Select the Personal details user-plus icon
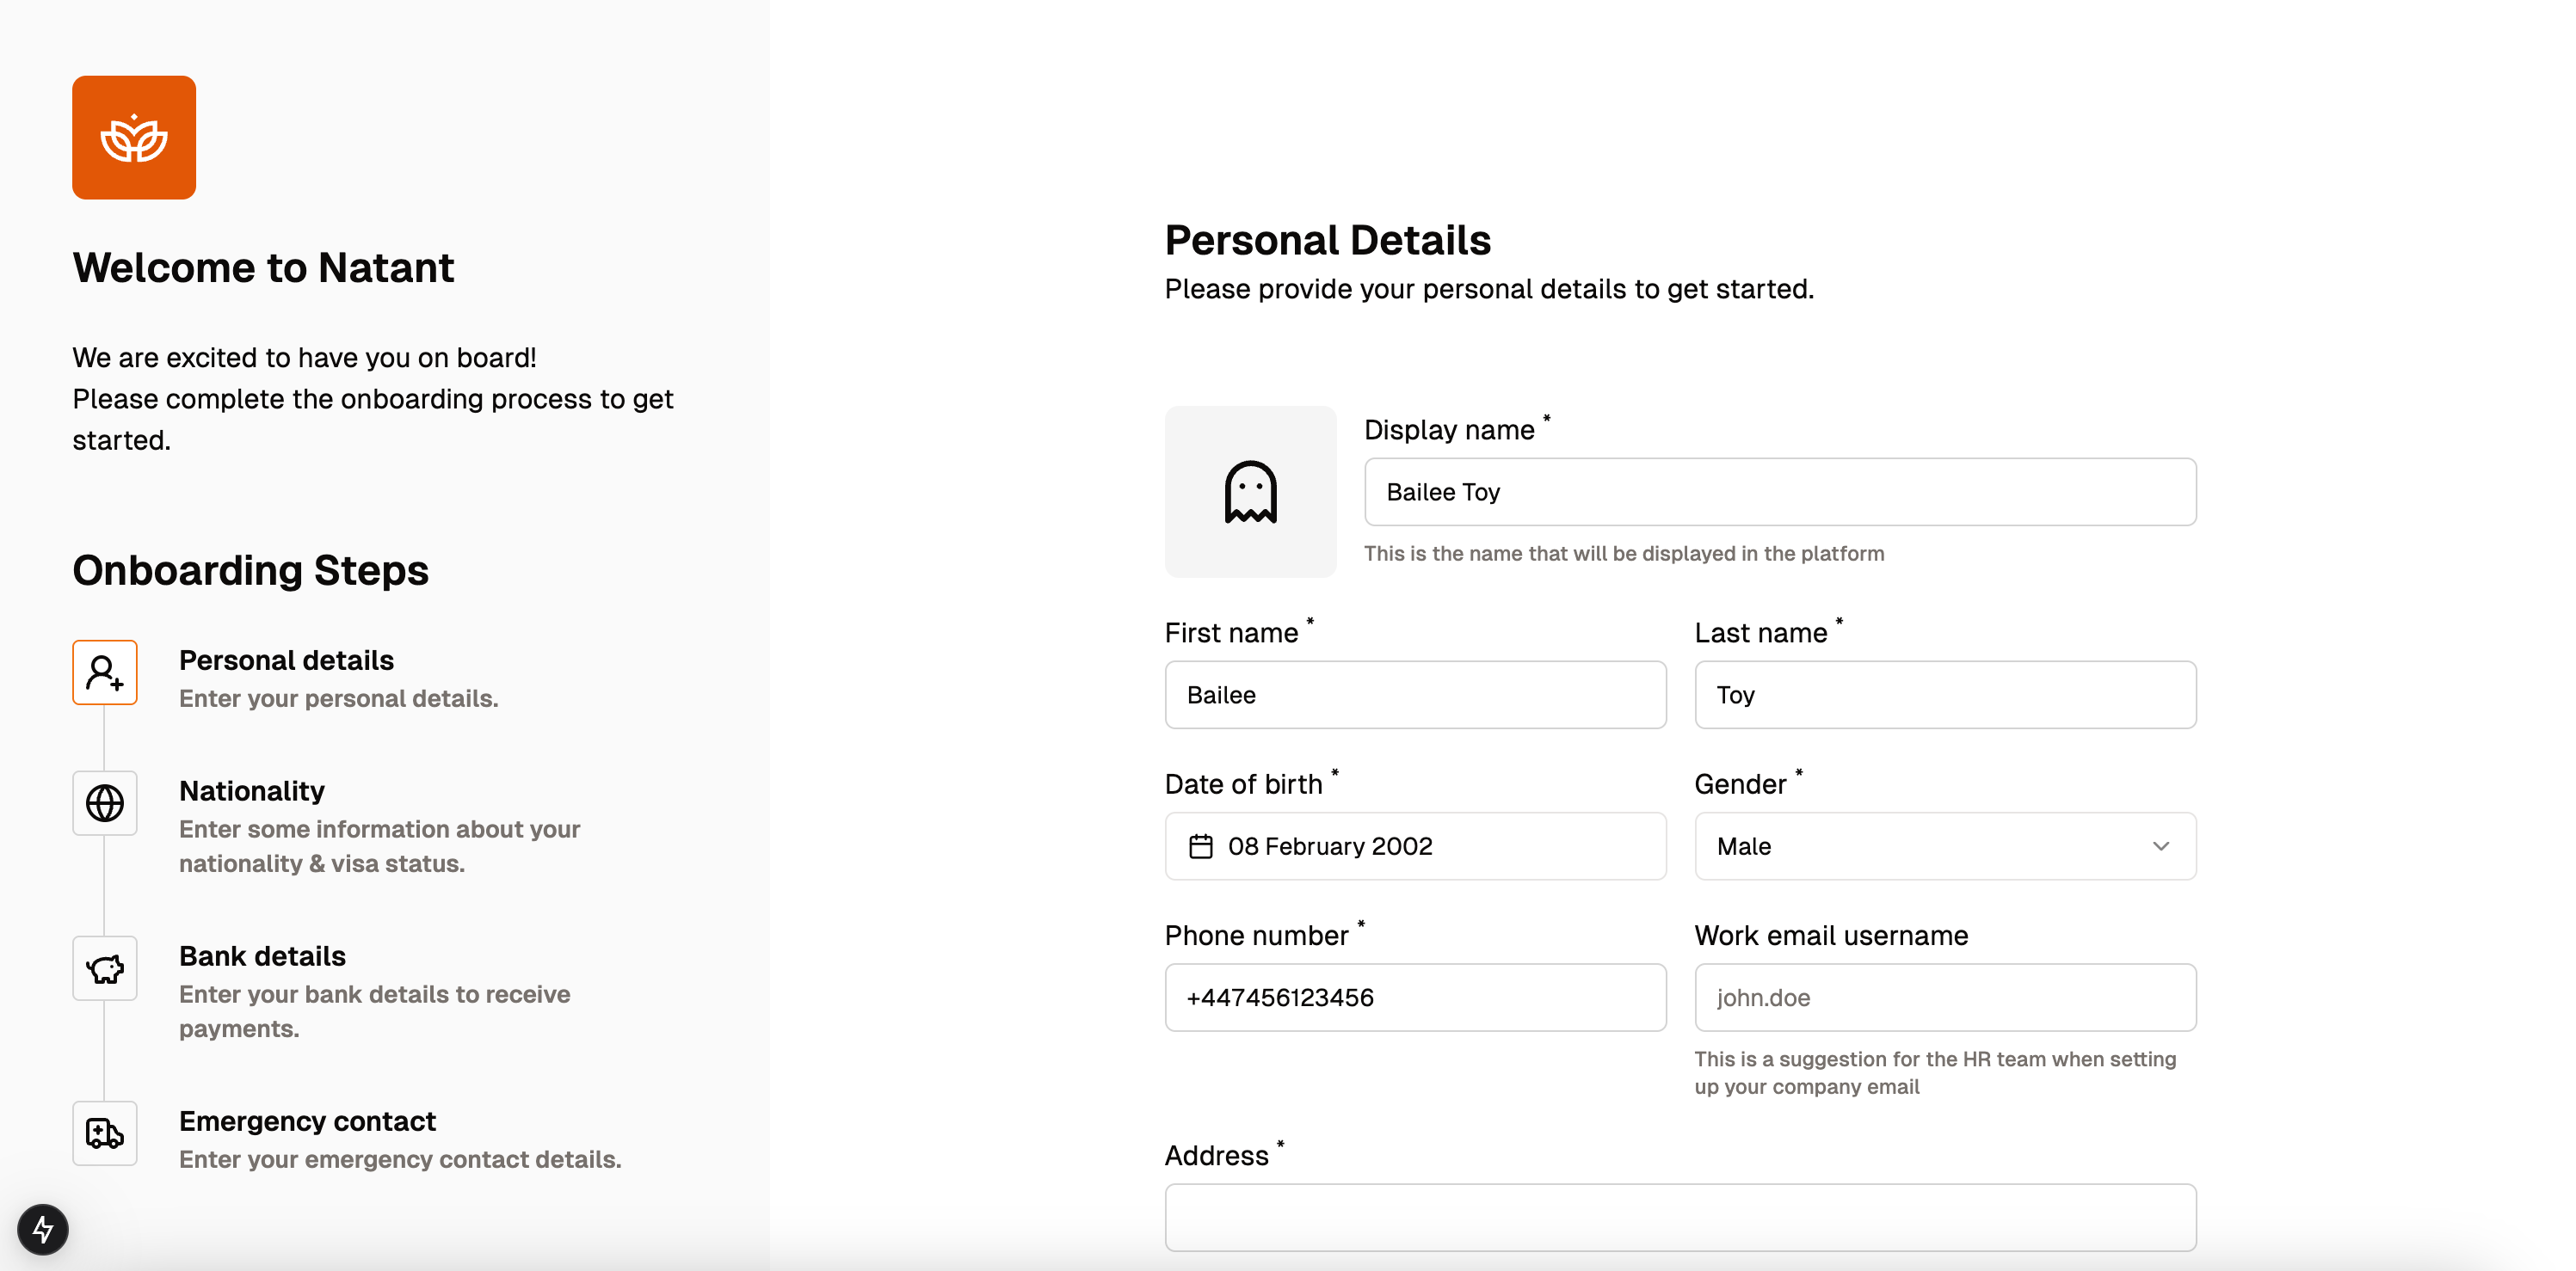Screen dimensions: 2576x1271 click(105, 672)
